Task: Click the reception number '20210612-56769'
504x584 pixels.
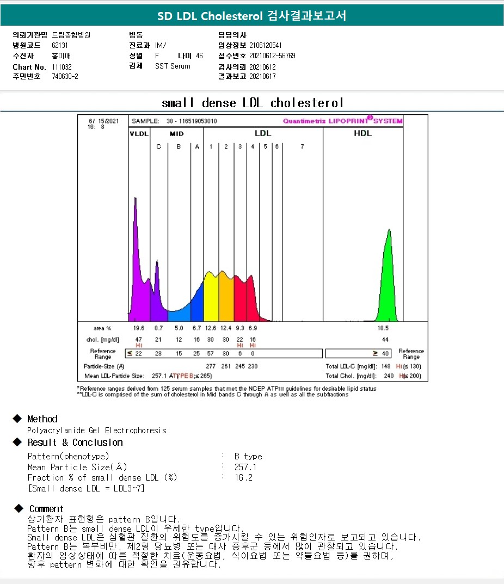Action: click(x=272, y=56)
